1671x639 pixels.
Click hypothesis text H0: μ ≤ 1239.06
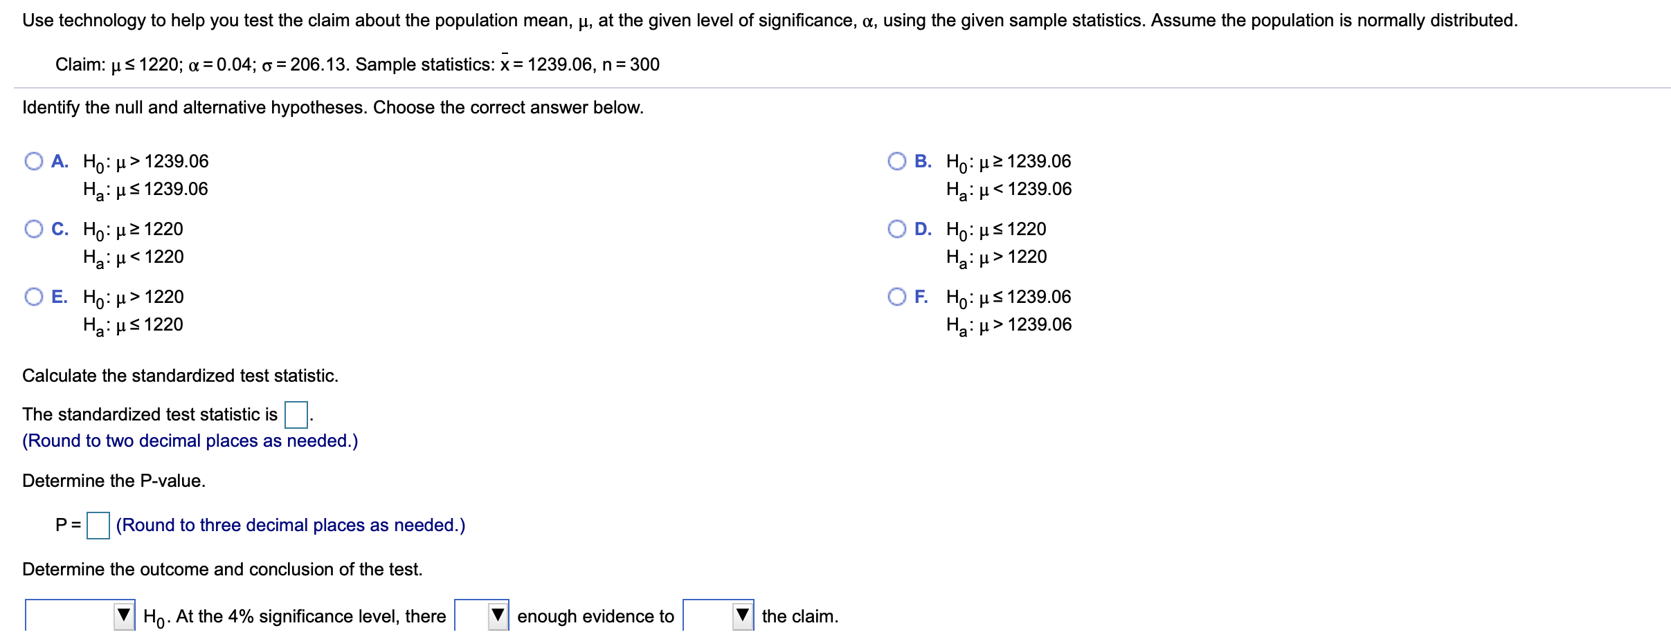[x=1009, y=297]
